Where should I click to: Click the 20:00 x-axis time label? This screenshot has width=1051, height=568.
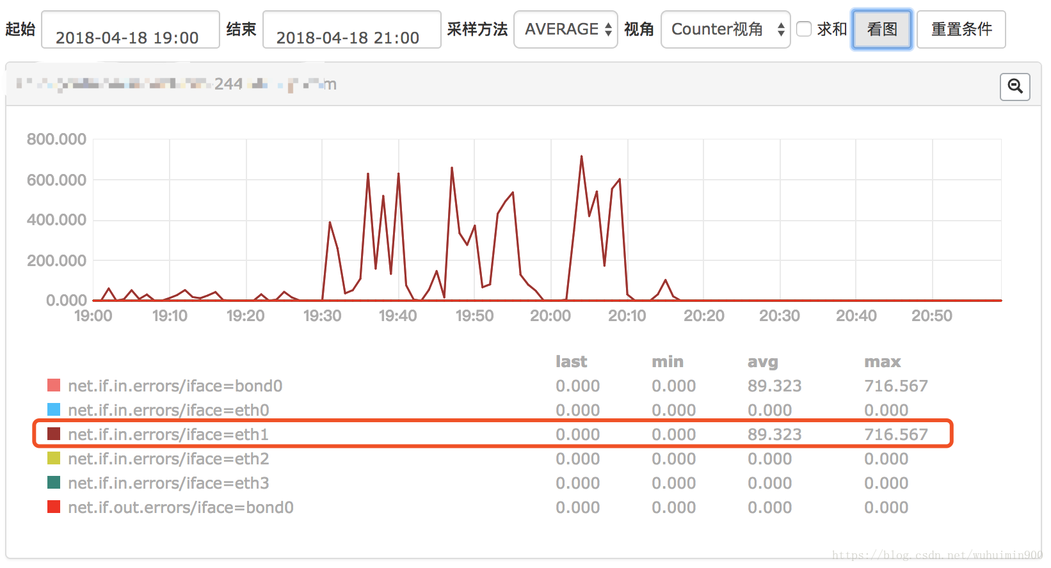pyautogui.click(x=550, y=315)
